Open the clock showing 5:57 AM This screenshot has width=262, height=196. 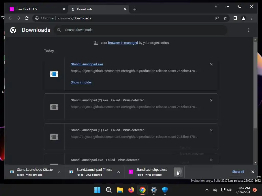243,190
